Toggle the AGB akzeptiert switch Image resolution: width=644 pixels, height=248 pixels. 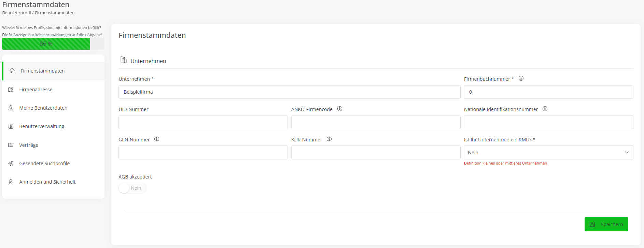pyautogui.click(x=132, y=188)
